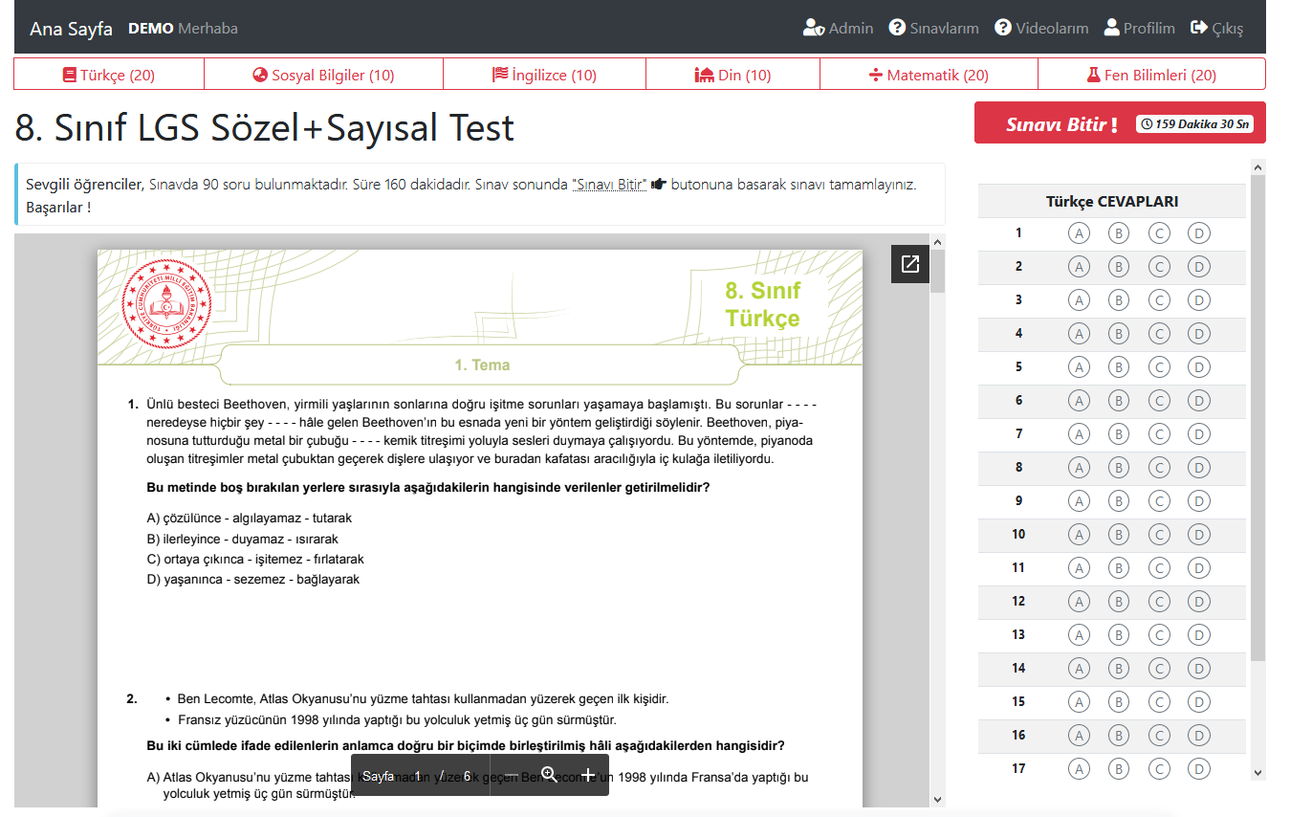1290x817 pixels.
Task: Click the Çıkış sign-out icon
Action: (1199, 28)
